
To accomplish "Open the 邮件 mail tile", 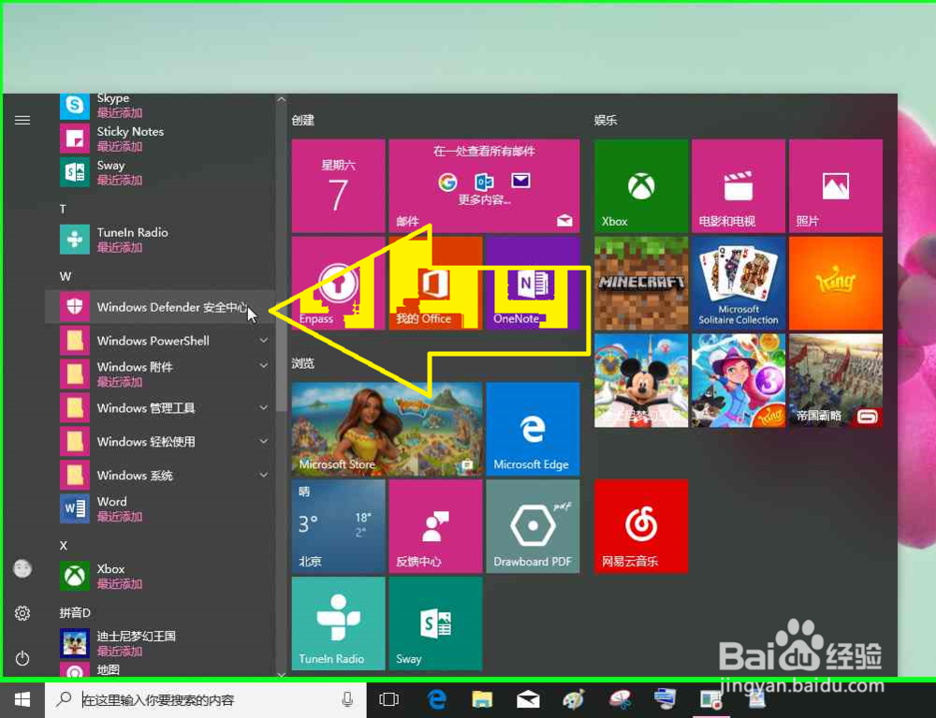I will [x=484, y=185].
